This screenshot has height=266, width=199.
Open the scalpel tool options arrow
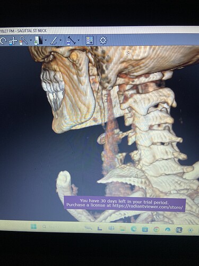(60, 40)
